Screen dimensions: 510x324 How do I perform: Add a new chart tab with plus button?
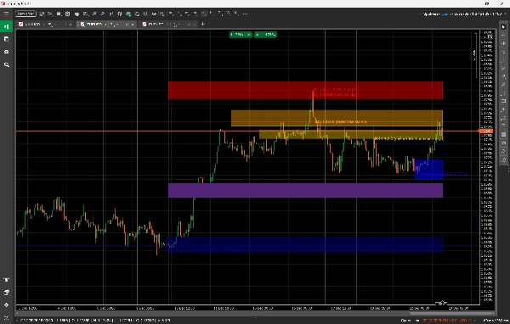pyautogui.click(x=203, y=24)
